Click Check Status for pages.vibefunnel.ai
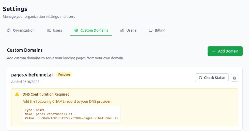 point(212,78)
